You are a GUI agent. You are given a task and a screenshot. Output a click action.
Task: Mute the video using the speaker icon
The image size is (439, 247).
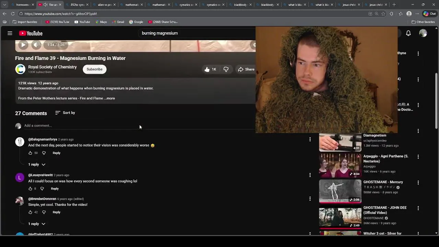click(x=36, y=45)
